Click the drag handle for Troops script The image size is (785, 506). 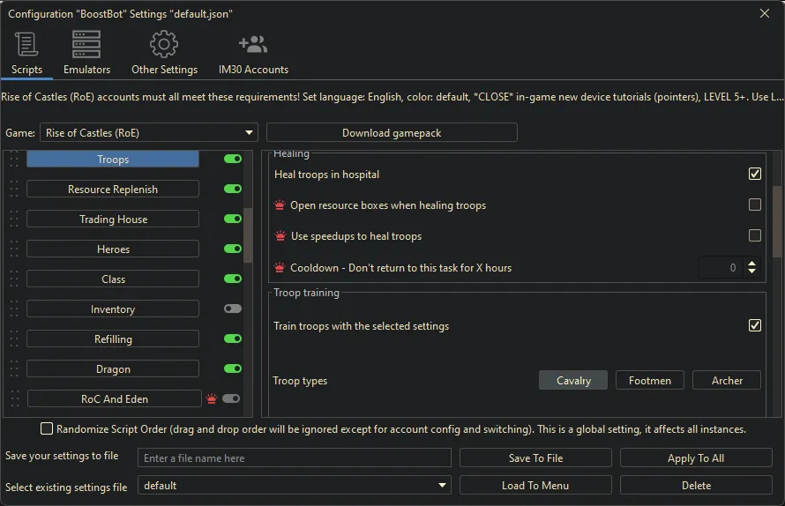[x=14, y=160]
